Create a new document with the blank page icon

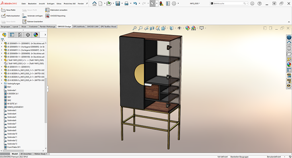pyautogui.click(x=100, y=3)
